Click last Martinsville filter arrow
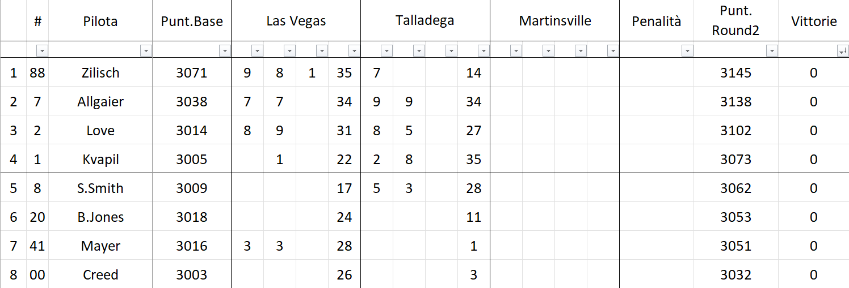The width and height of the screenshot is (849, 288). coord(613,51)
